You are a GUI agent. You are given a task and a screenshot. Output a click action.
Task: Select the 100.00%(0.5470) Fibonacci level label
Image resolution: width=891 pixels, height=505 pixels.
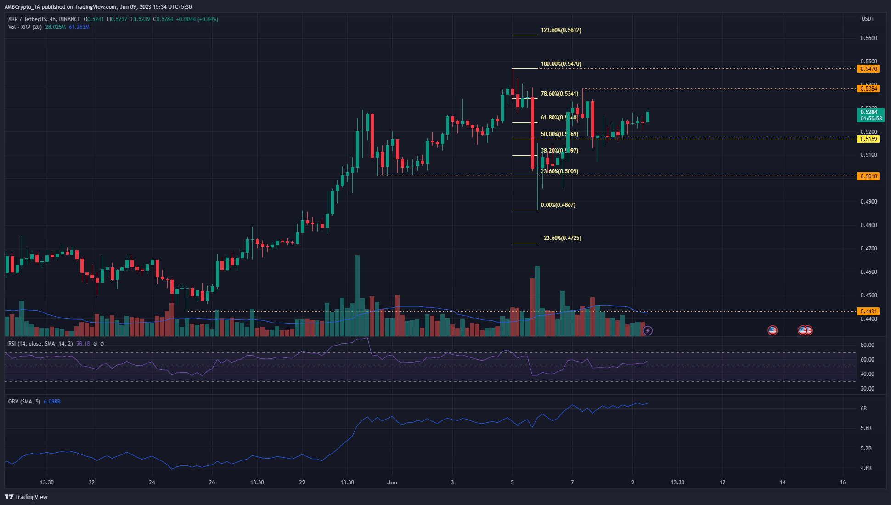pyautogui.click(x=561, y=64)
